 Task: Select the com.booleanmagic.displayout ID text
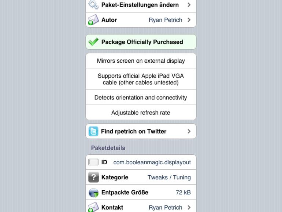click(152, 162)
